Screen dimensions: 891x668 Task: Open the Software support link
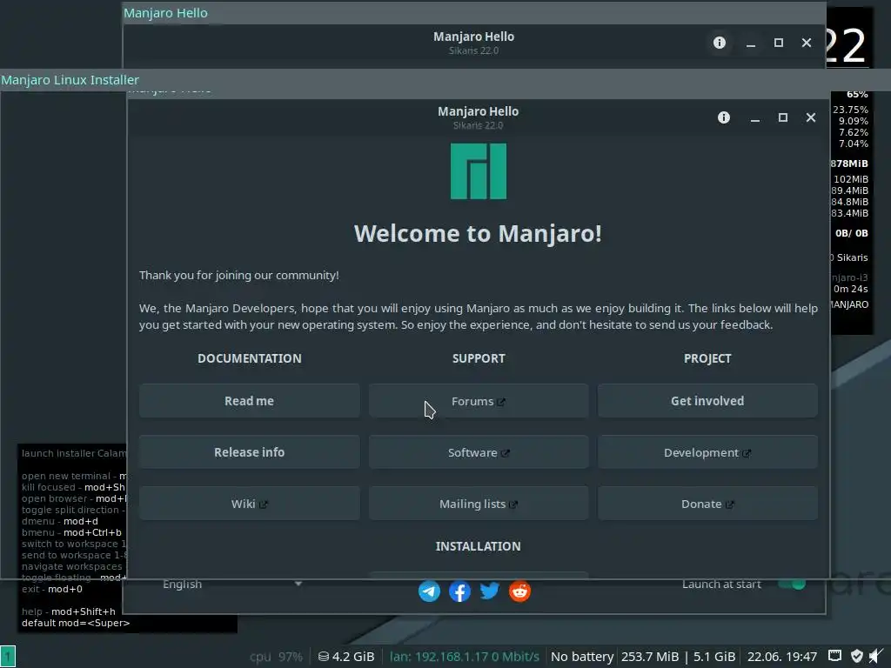(479, 452)
